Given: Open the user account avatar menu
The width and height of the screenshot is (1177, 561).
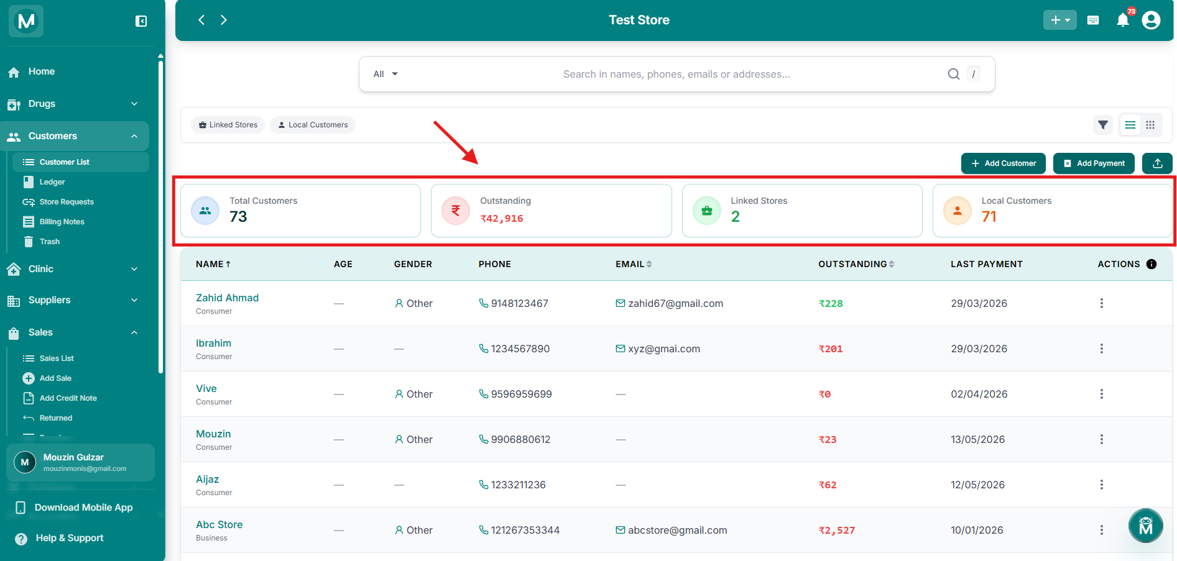Looking at the screenshot, I should pyautogui.click(x=1152, y=20).
